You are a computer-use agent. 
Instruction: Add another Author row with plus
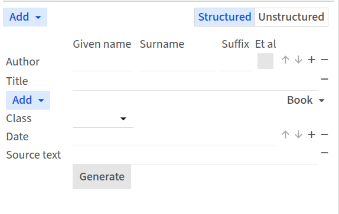pos(311,60)
